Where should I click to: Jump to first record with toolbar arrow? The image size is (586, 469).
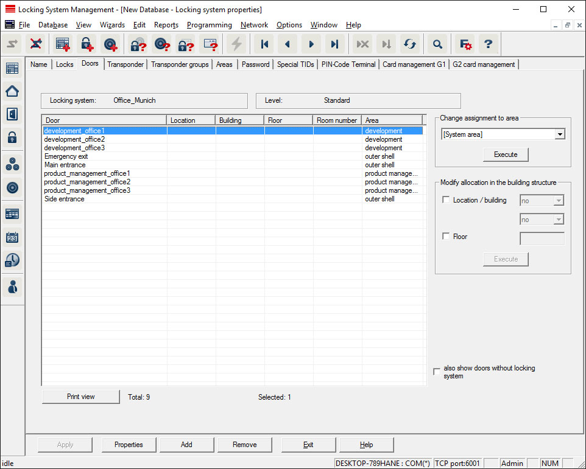[x=264, y=44]
